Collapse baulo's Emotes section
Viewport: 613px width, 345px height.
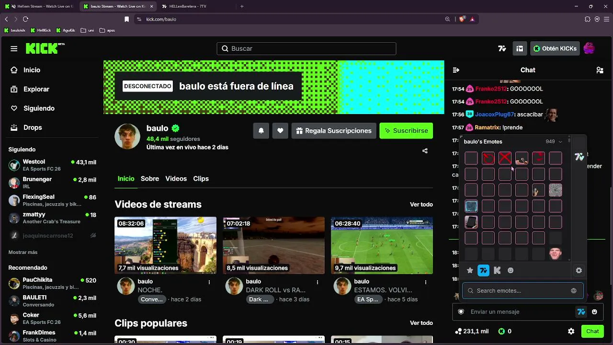pyautogui.click(x=560, y=142)
